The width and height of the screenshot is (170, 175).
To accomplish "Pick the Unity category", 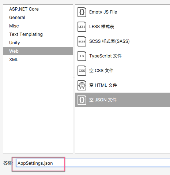I will click(x=38, y=43).
